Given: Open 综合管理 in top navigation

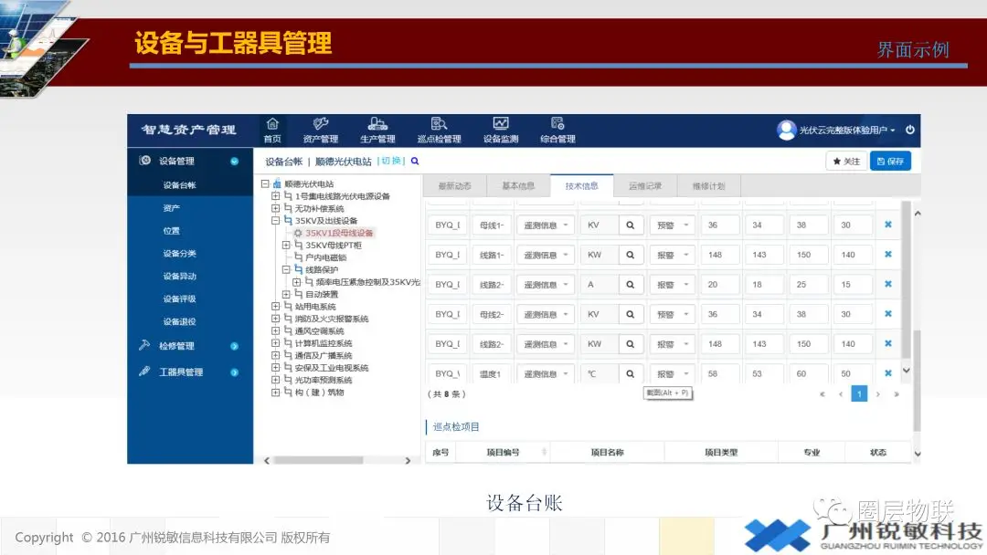Looking at the screenshot, I should tap(557, 131).
